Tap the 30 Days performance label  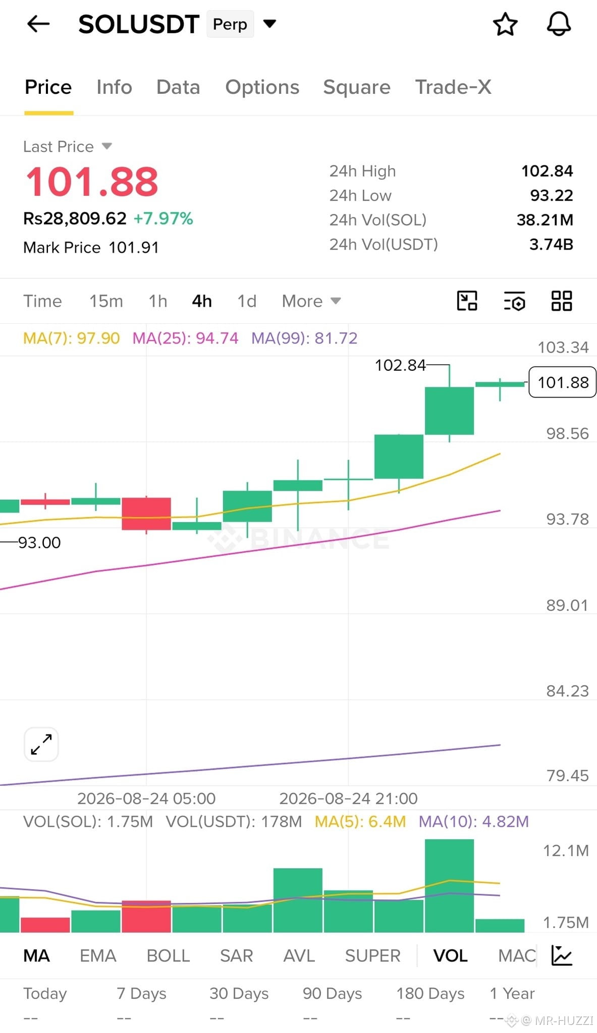pyautogui.click(x=239, y=993)
